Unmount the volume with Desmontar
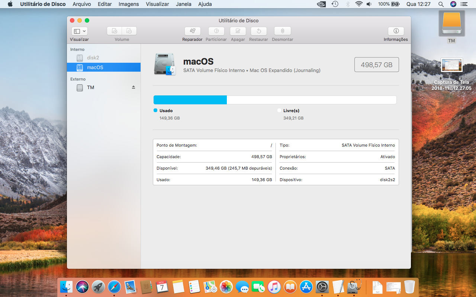 tap(282, 31)
